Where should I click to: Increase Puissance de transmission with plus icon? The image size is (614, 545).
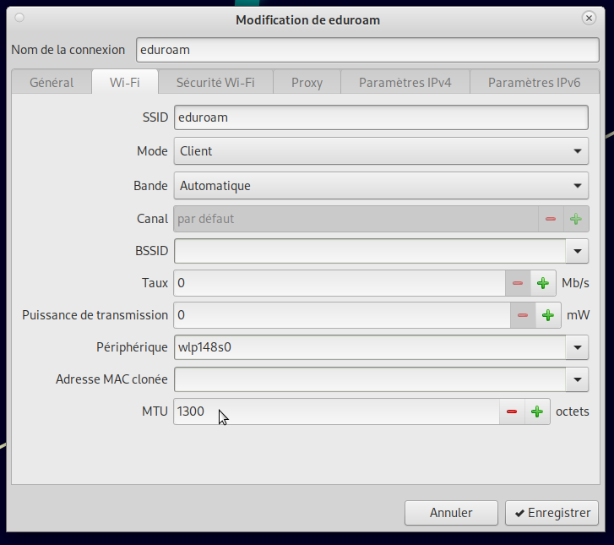tap(547, 315)
